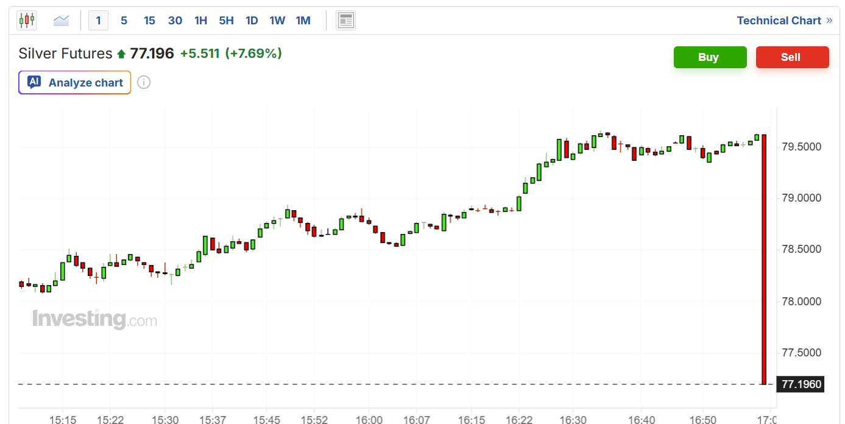Screen dimensions: 845x424
Task: Click the 15:15 time axis label
Action: pyautogui.click(x=63, y=420)
